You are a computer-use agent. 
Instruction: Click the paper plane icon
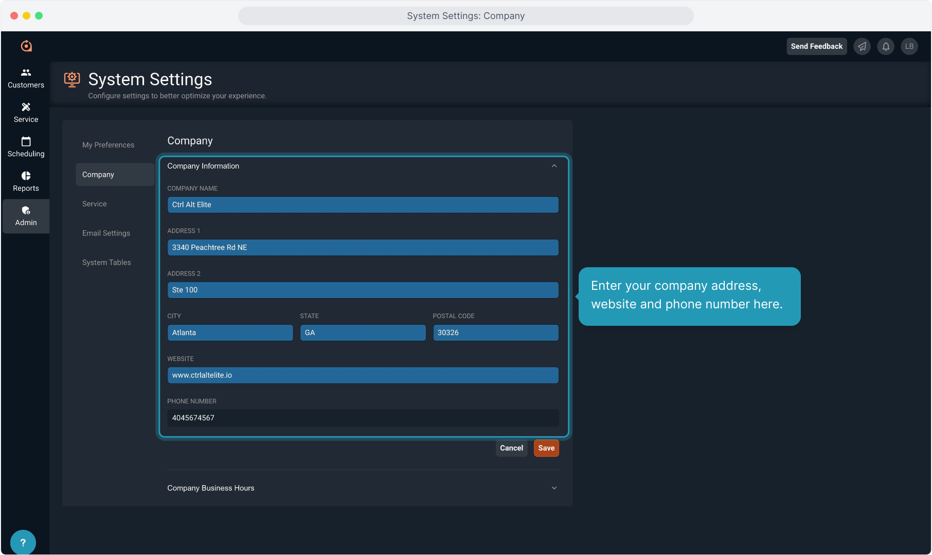(862, 46)
